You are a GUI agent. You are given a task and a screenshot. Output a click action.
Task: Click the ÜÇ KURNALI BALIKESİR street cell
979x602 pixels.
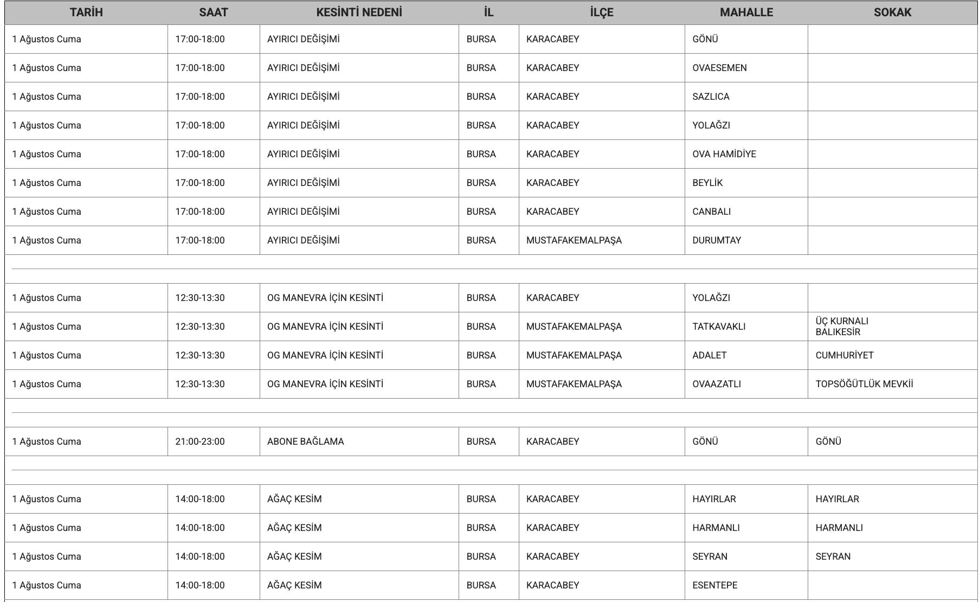(841, 326)
